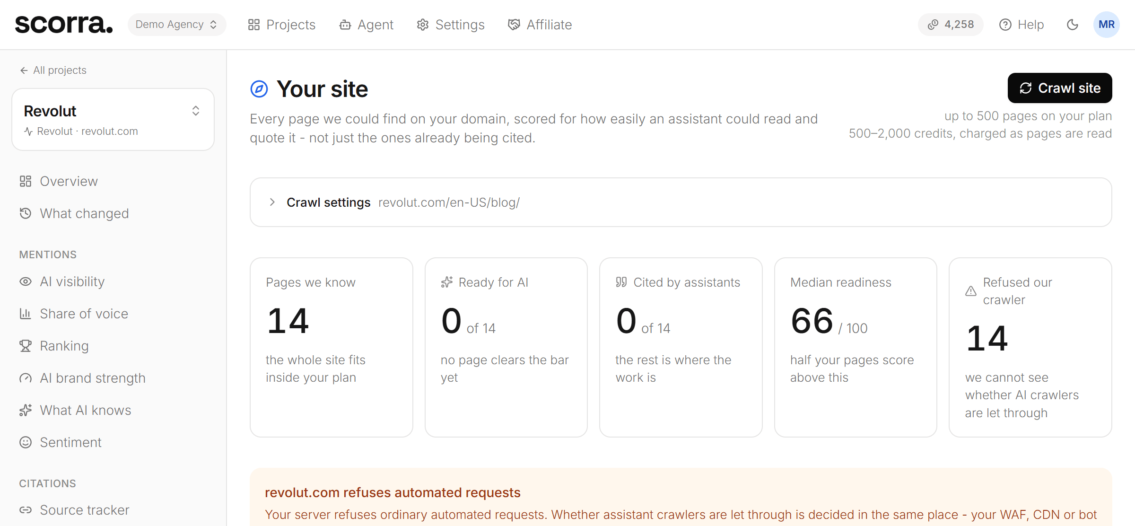Click the Cited by assistants quote icon
Image resolution: width=1135 pixels, height=526 pixels.
(621, 282)
